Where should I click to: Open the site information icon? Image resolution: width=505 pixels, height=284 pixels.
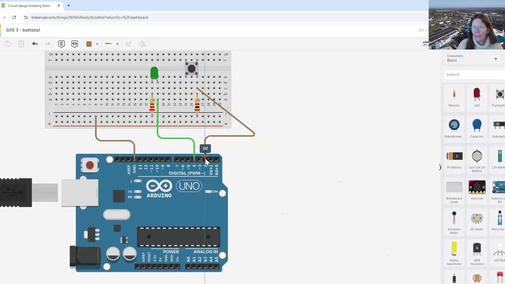click(x=26, y=17)
